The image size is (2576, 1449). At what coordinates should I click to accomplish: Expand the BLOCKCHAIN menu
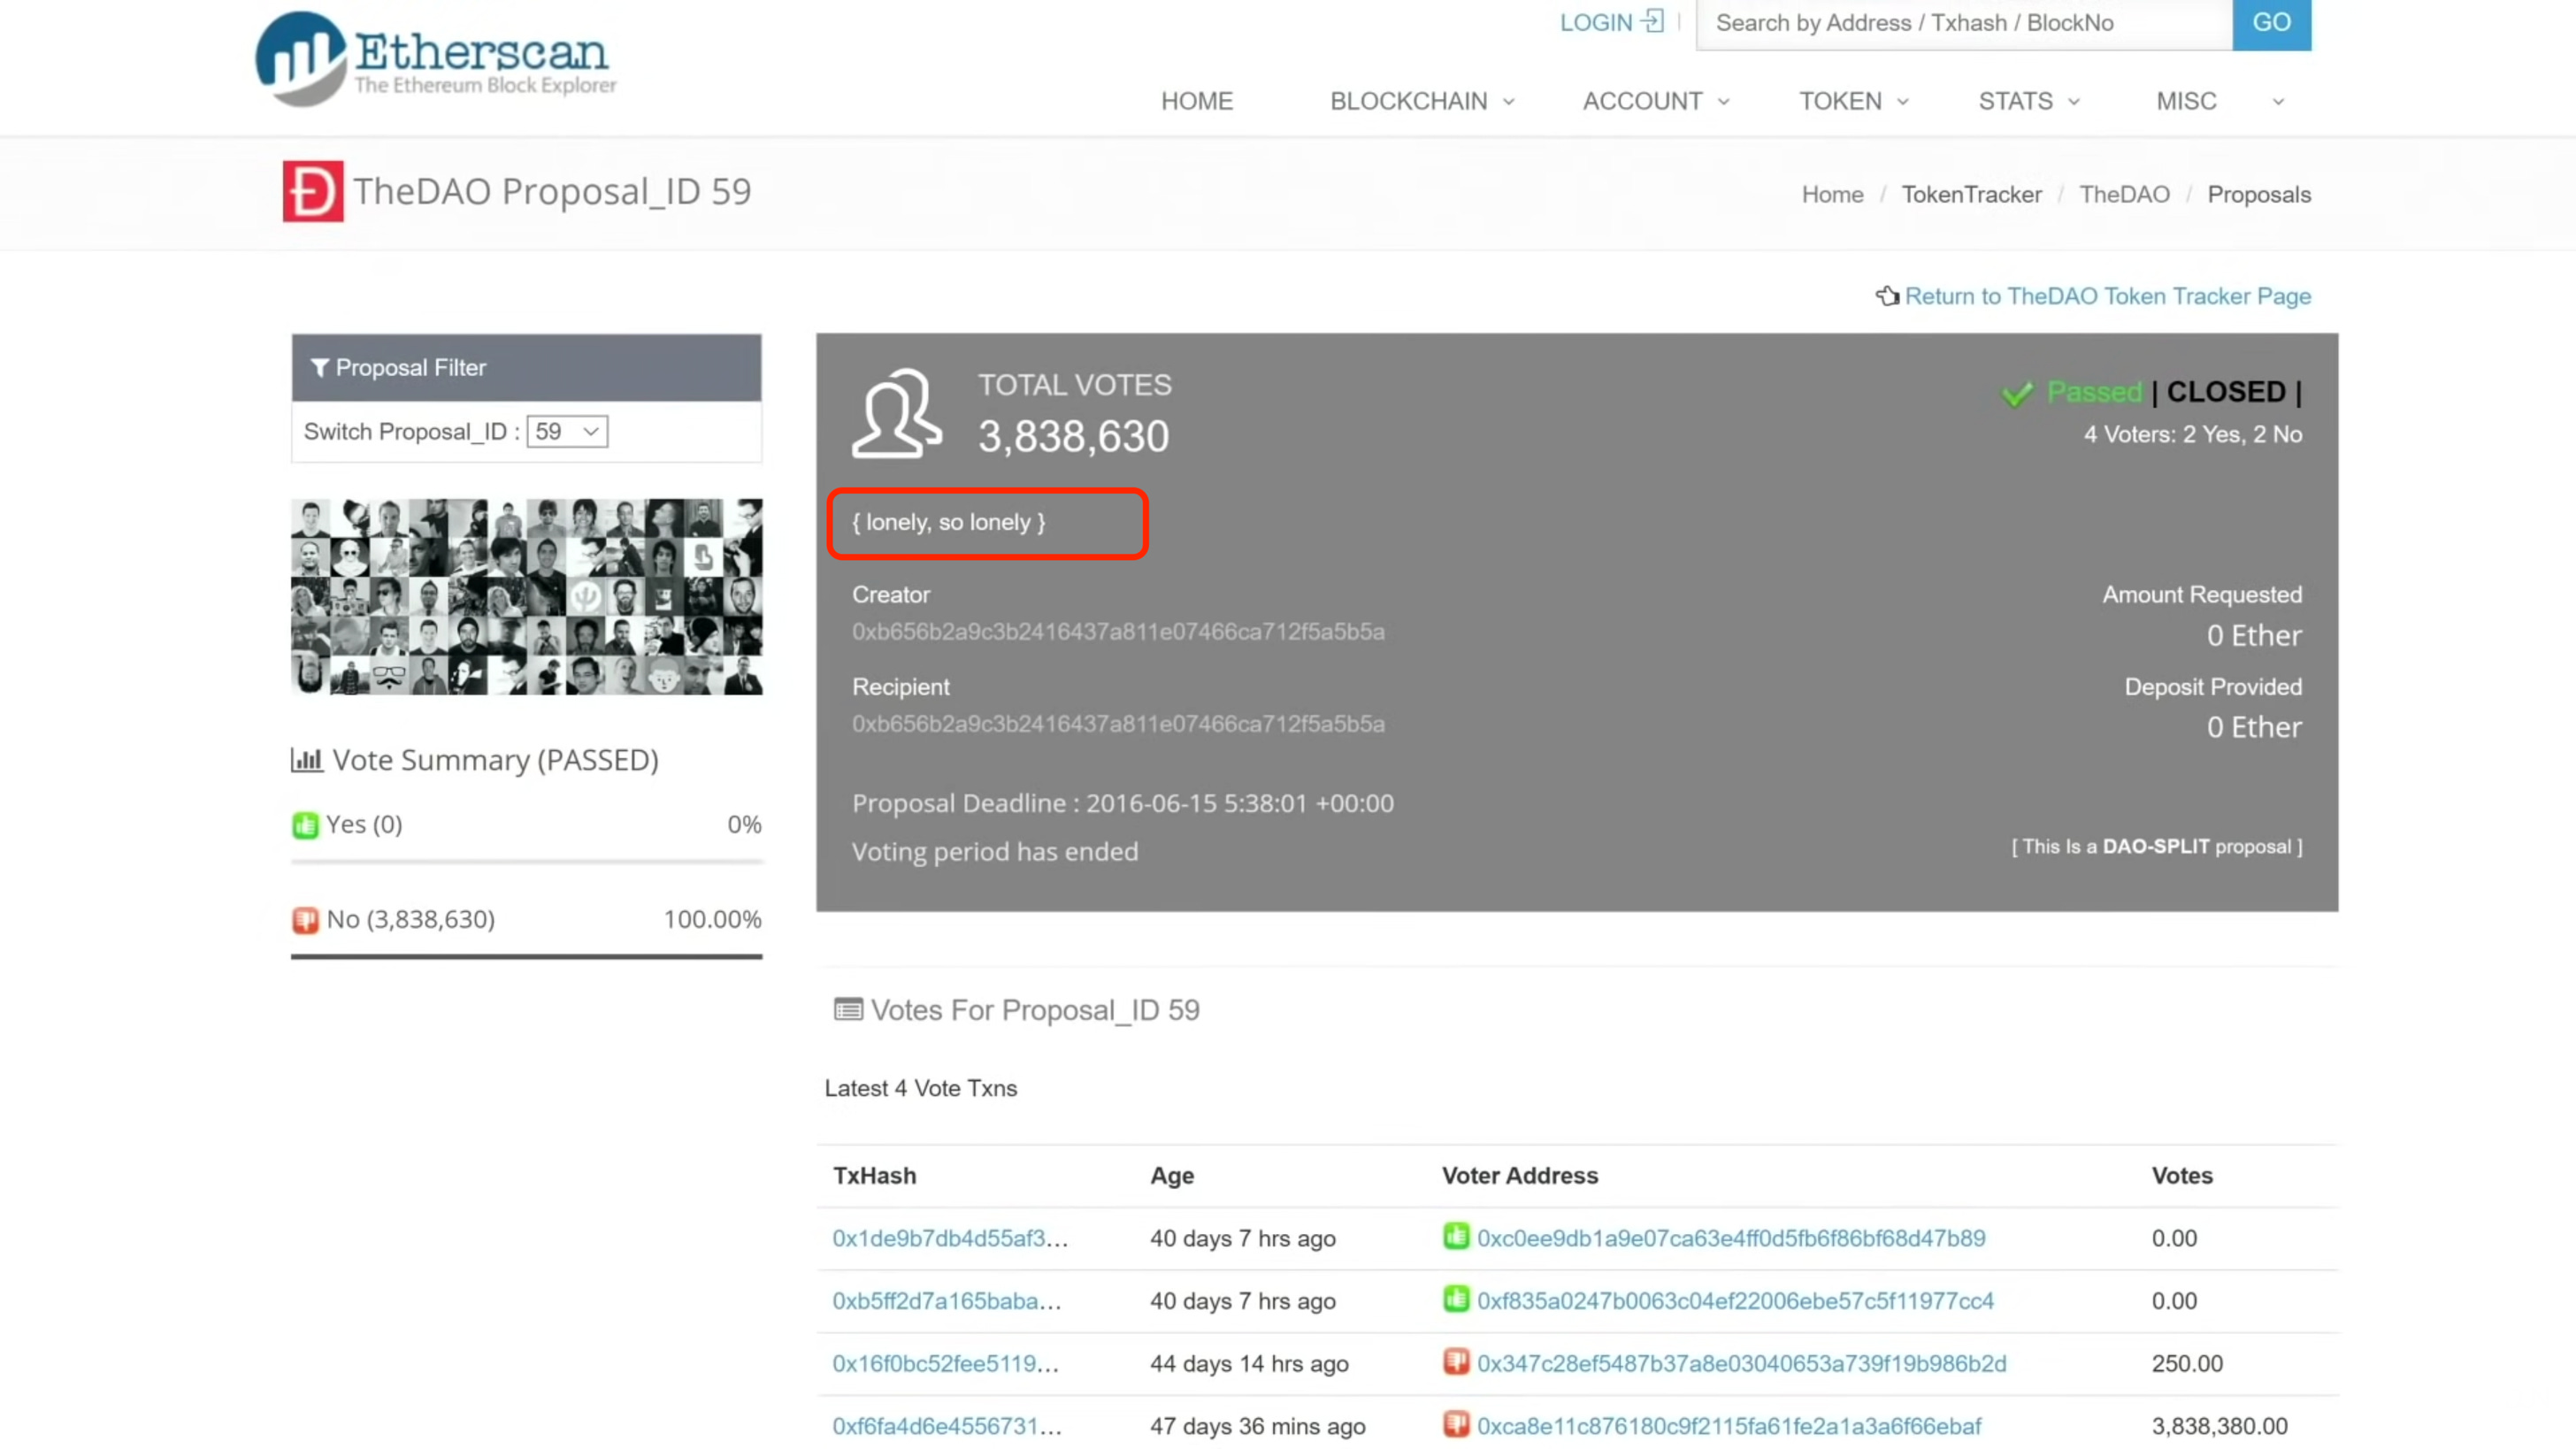pyautogui.click(x=1421, y=101)
